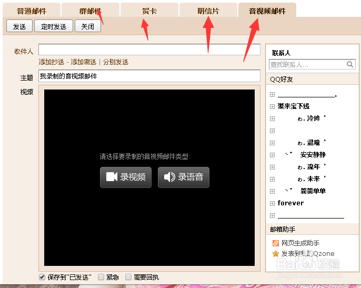Select the 简简单单 contact group name
Viewport: 361px width, 288px height.
click(x=313, y=191)
